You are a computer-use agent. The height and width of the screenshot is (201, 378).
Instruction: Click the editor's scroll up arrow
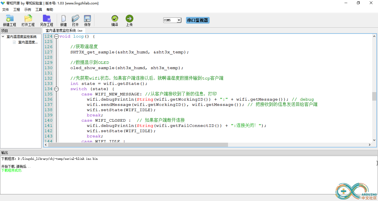tap(374, 36)
